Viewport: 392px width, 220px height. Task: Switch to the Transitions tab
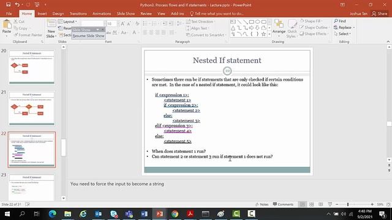click(78, 13)
